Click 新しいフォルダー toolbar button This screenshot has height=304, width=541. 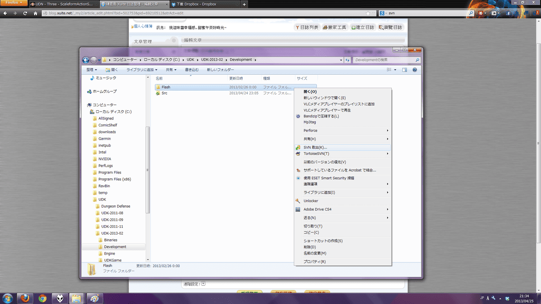click(220, 70)
